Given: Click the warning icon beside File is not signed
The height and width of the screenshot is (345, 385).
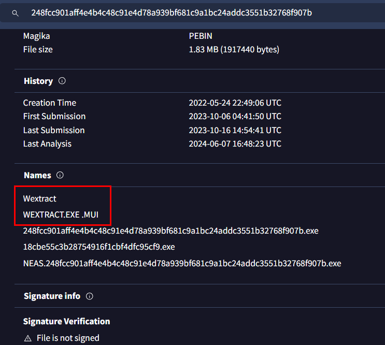Looking at the screenshot, I should pyautogui.click(x=27, y=338).
